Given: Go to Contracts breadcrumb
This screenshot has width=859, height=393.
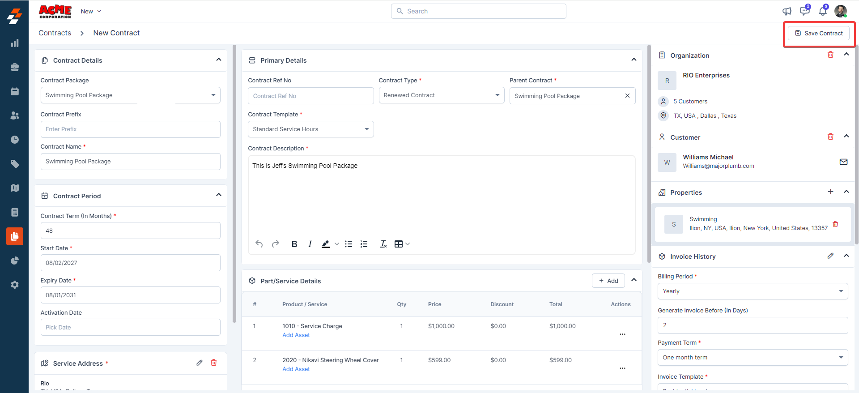Looking at the screenshot, I should point(55,33).
